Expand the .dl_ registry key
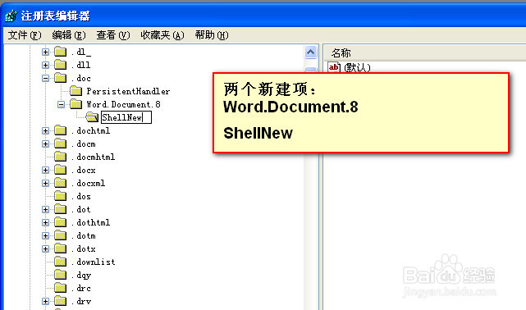Viewport: 526px width, 310px height. [46, 52]
